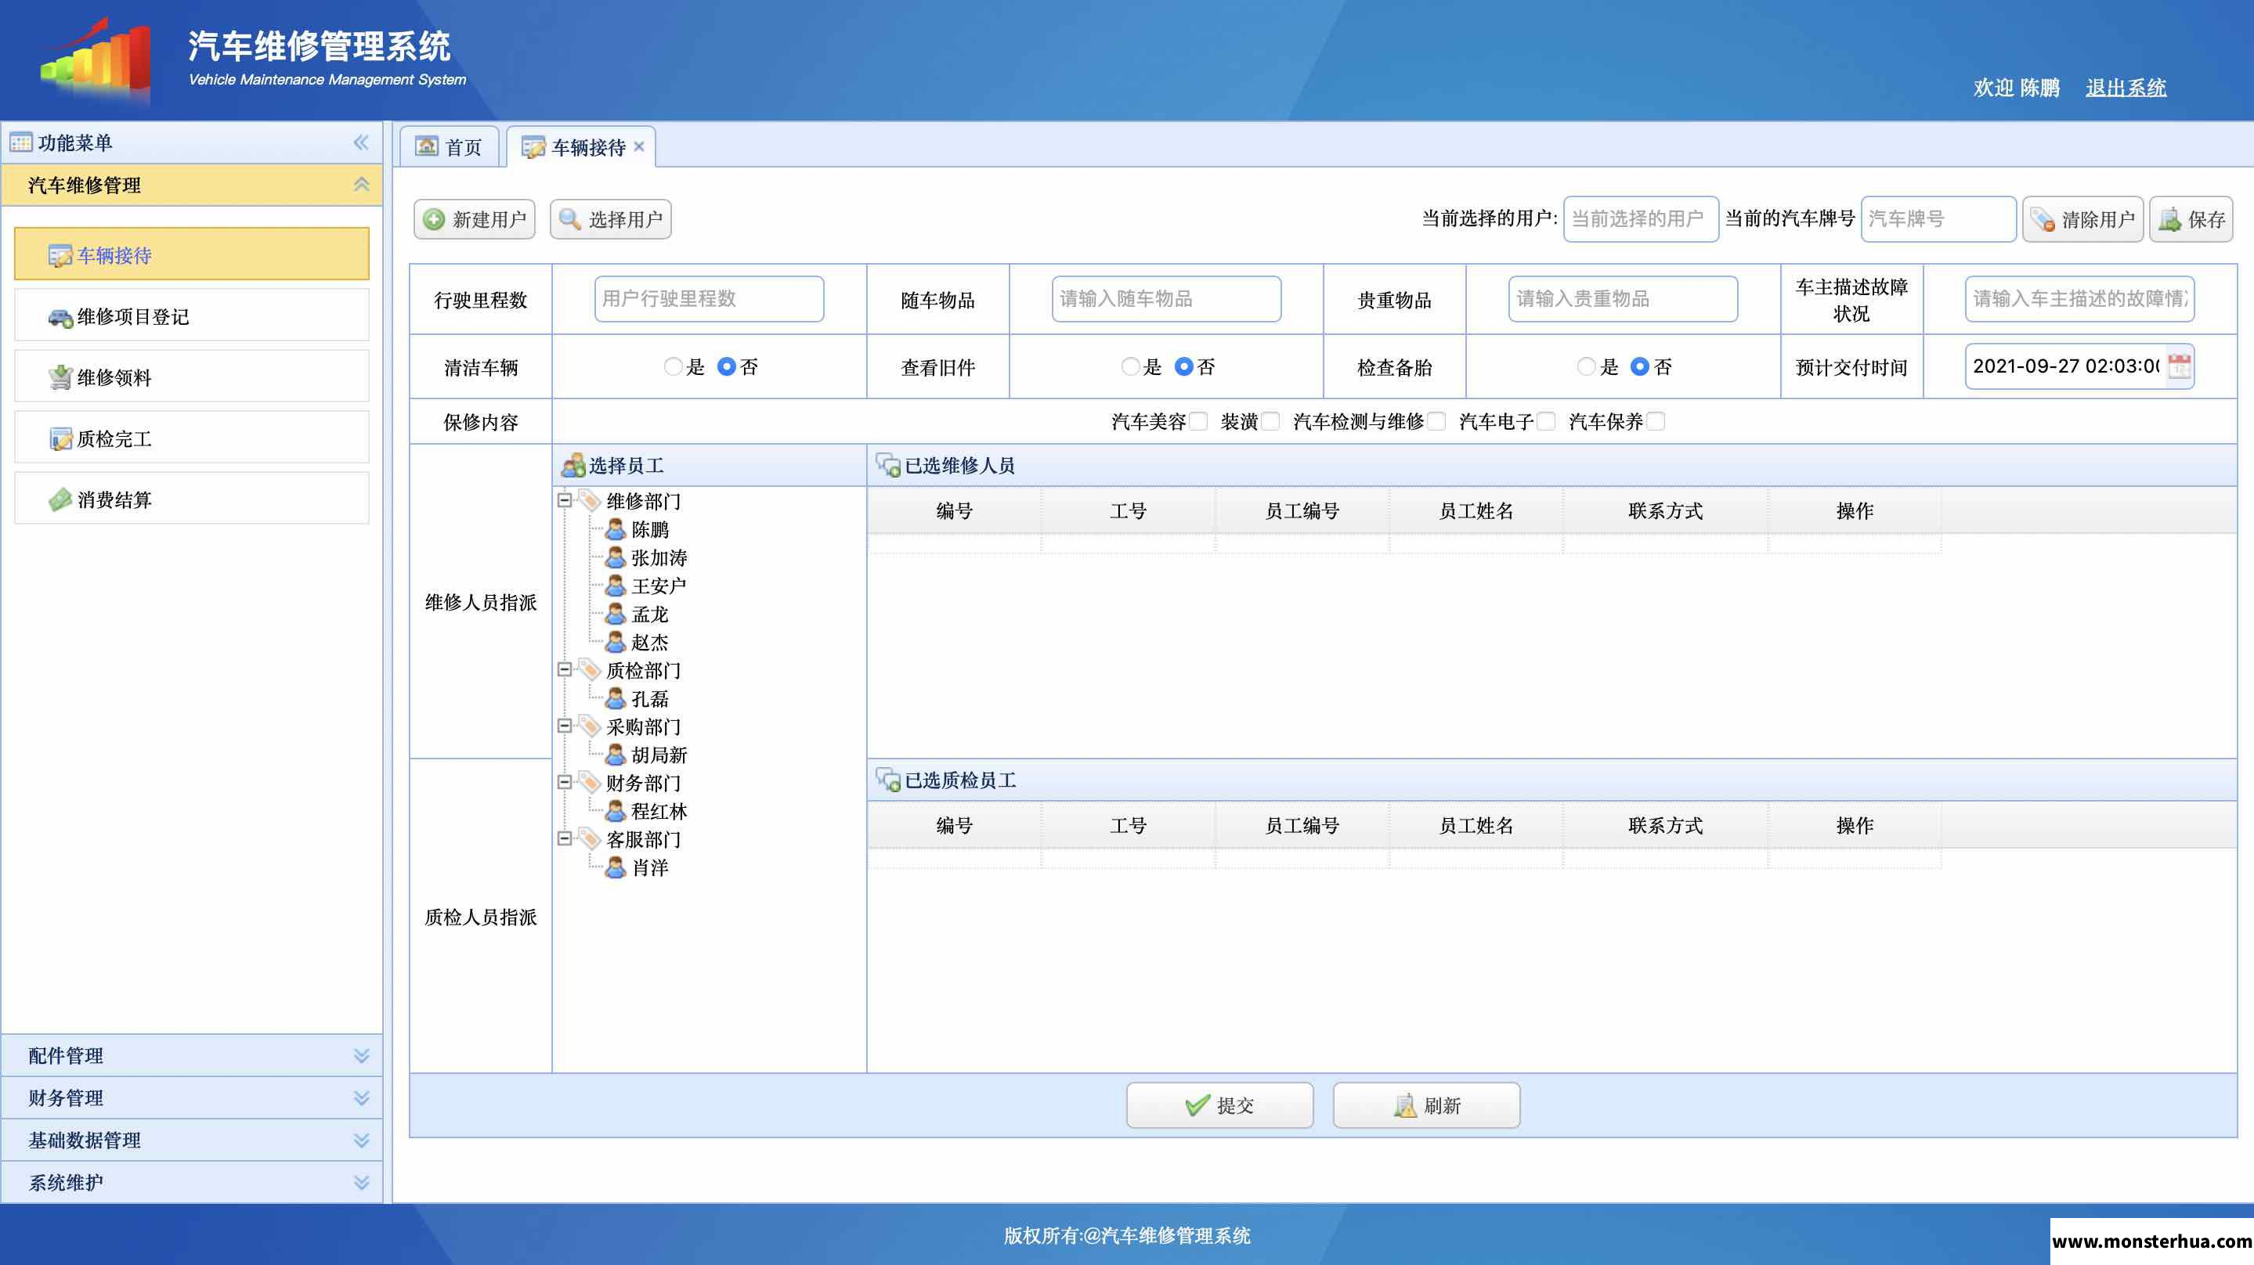
Task: Open 车辆接待 in the sidebar menu
Action: (x=192, y=254)
